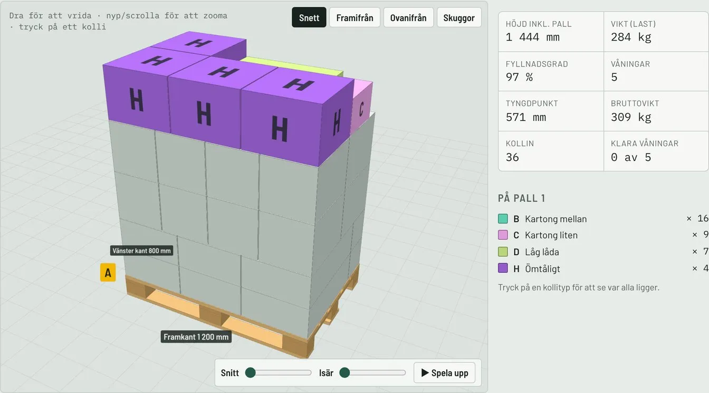Click the Vikt (last) 284 kg card

[x=656, y=32]
